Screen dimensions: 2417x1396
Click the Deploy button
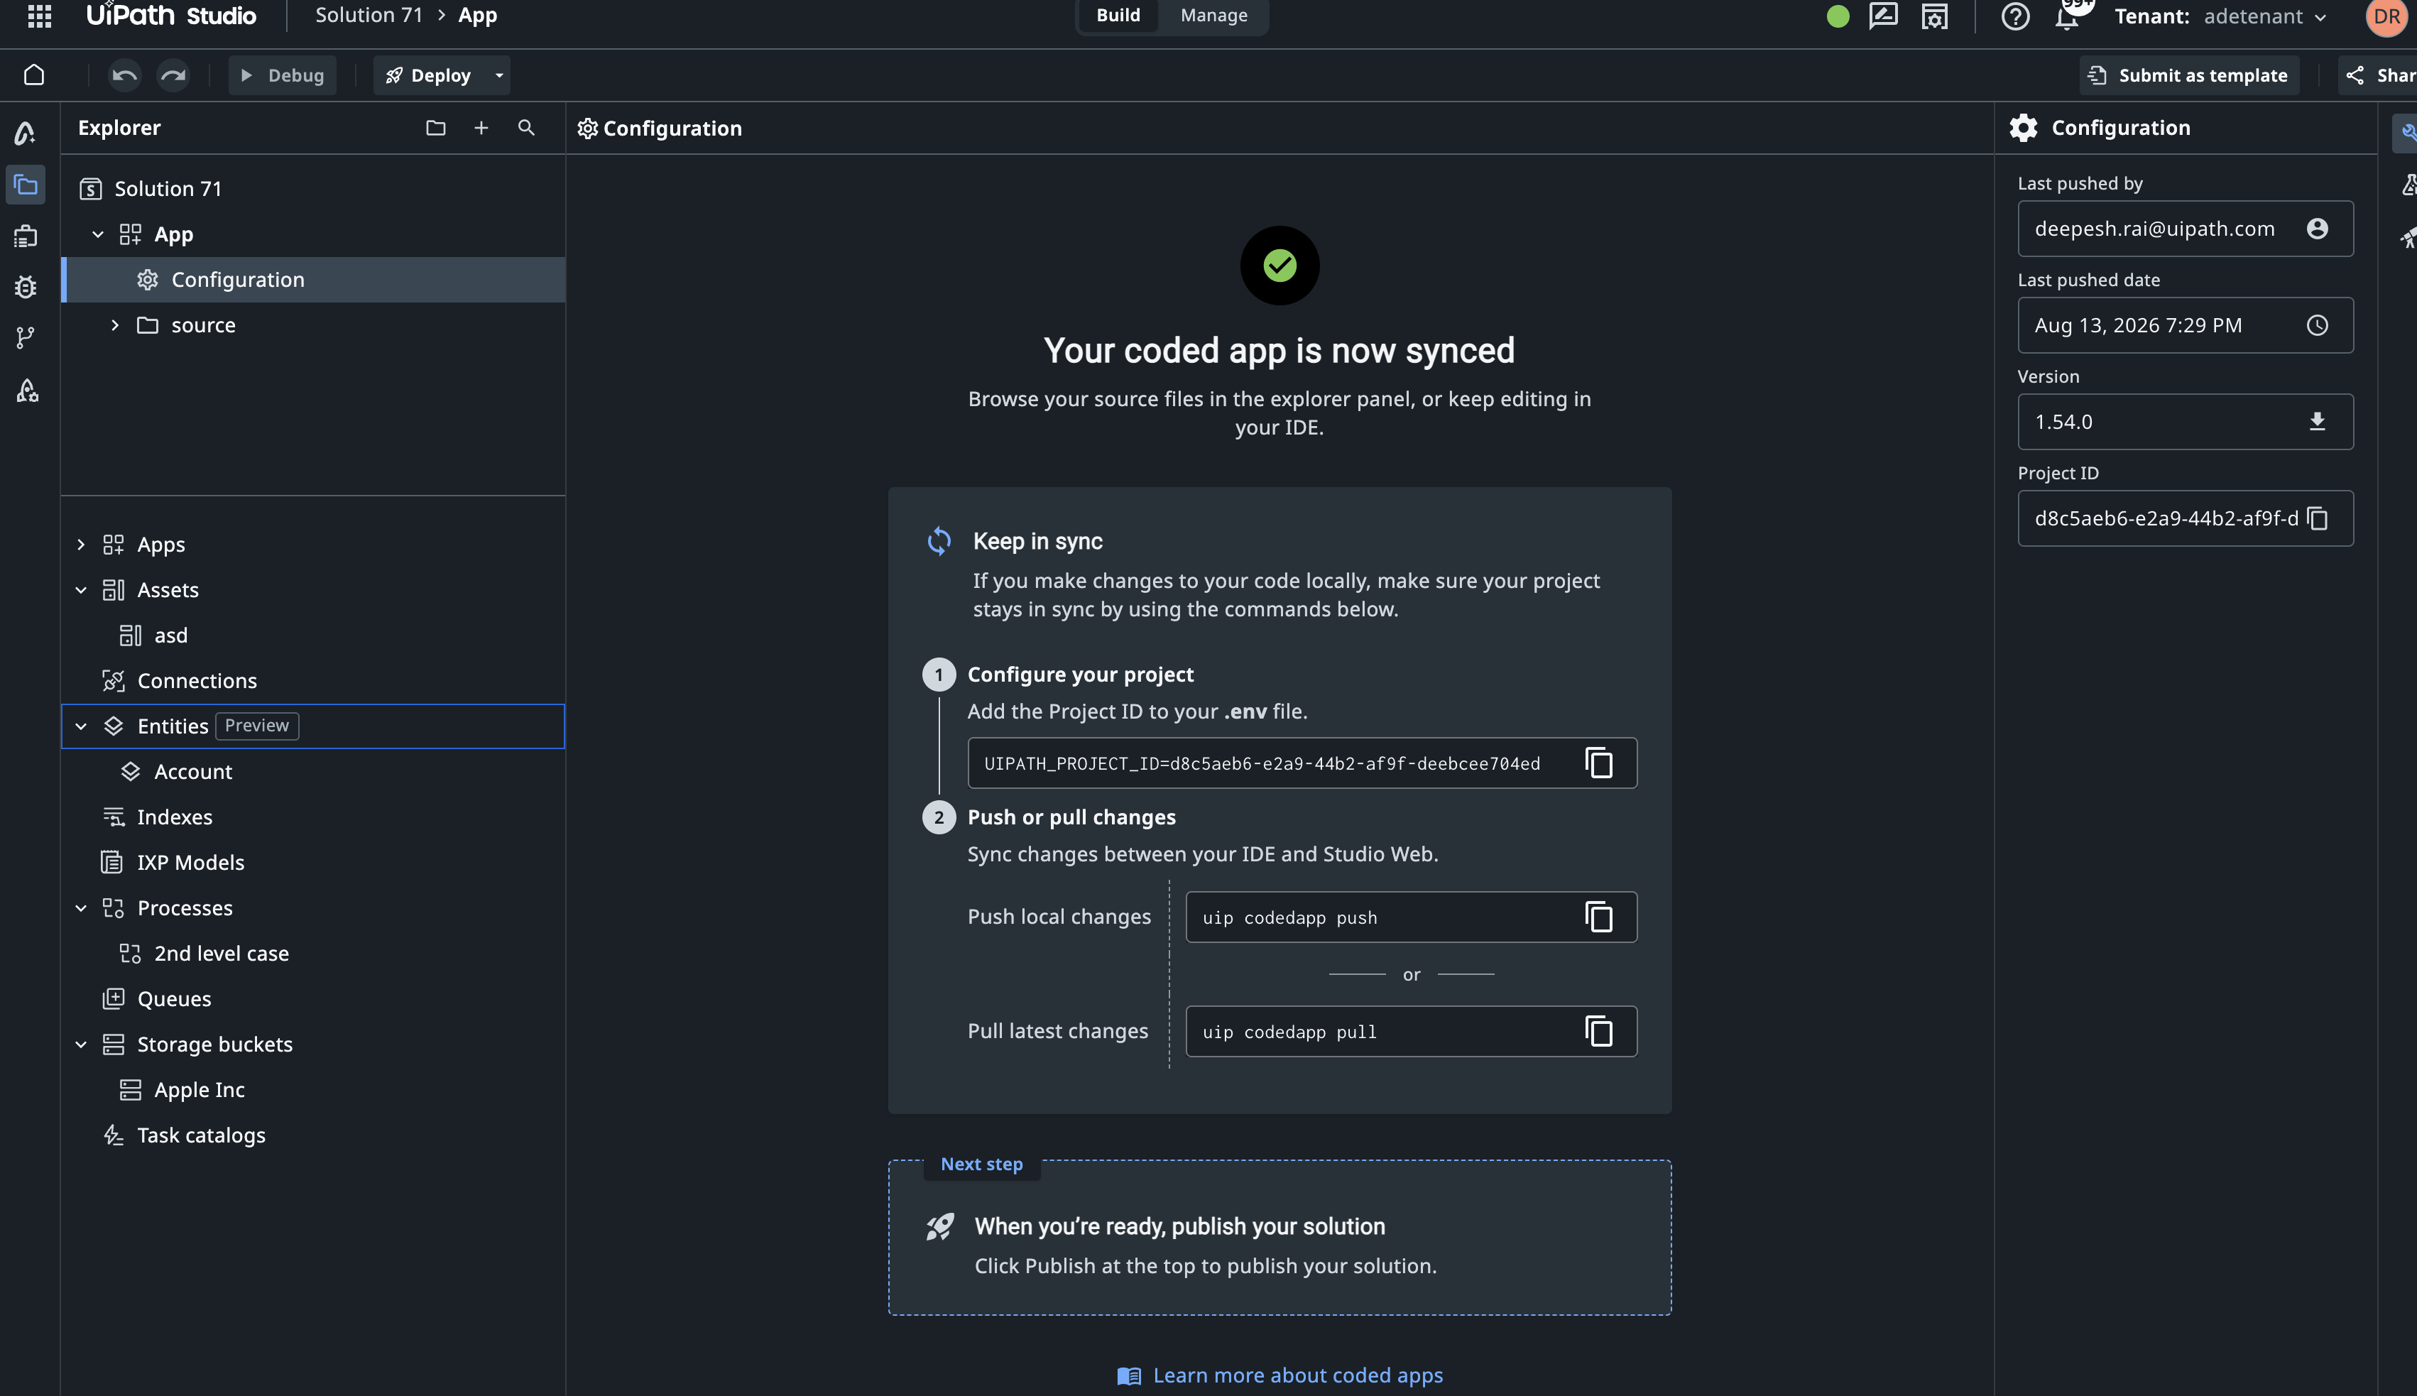pyautogui.click(x=429, y=75)
